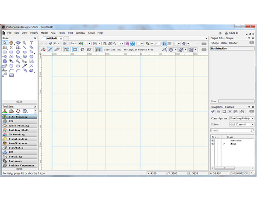Open the 3D Modeling tool set
Screen dimensions: 257x199
tap(20, 135)
